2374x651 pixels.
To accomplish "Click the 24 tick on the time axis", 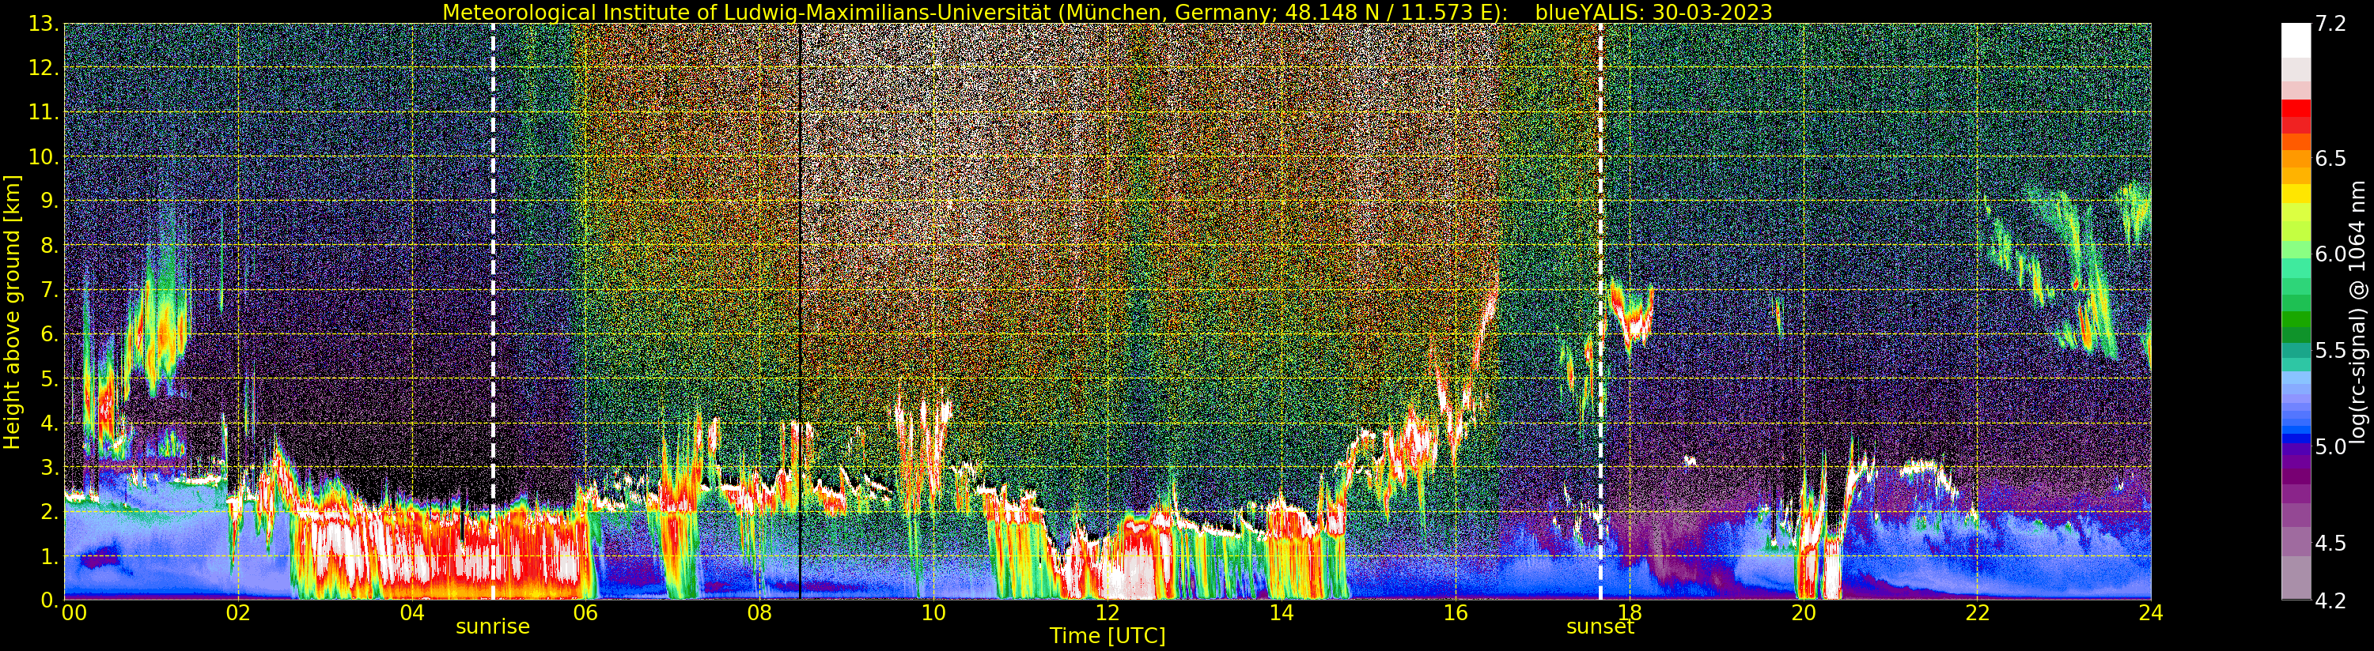I will point(2151,613).
